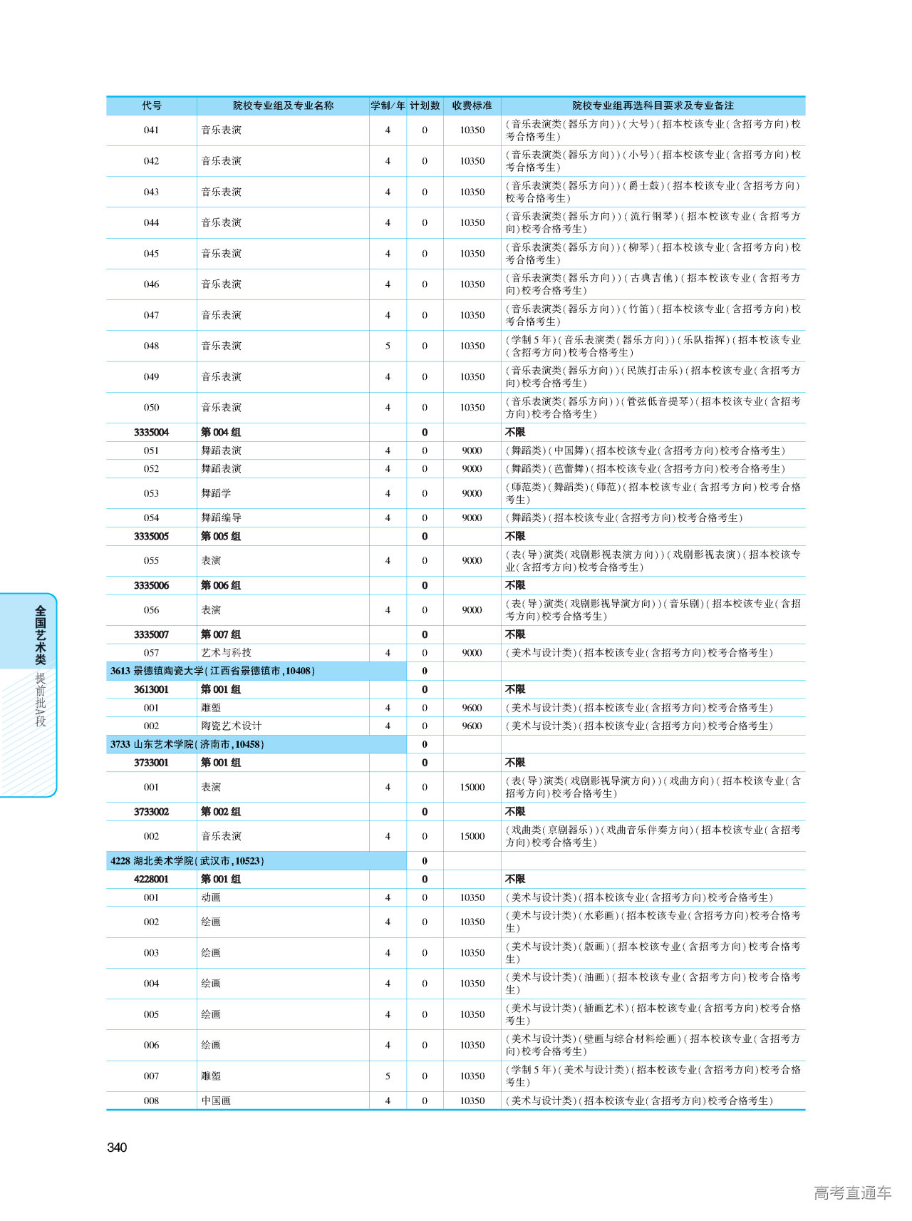Click the 中国画 major name
The image size is (912, 1221).
[216, 1101]
